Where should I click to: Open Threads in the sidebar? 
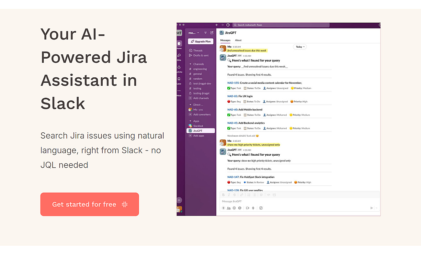click(198, 50)
